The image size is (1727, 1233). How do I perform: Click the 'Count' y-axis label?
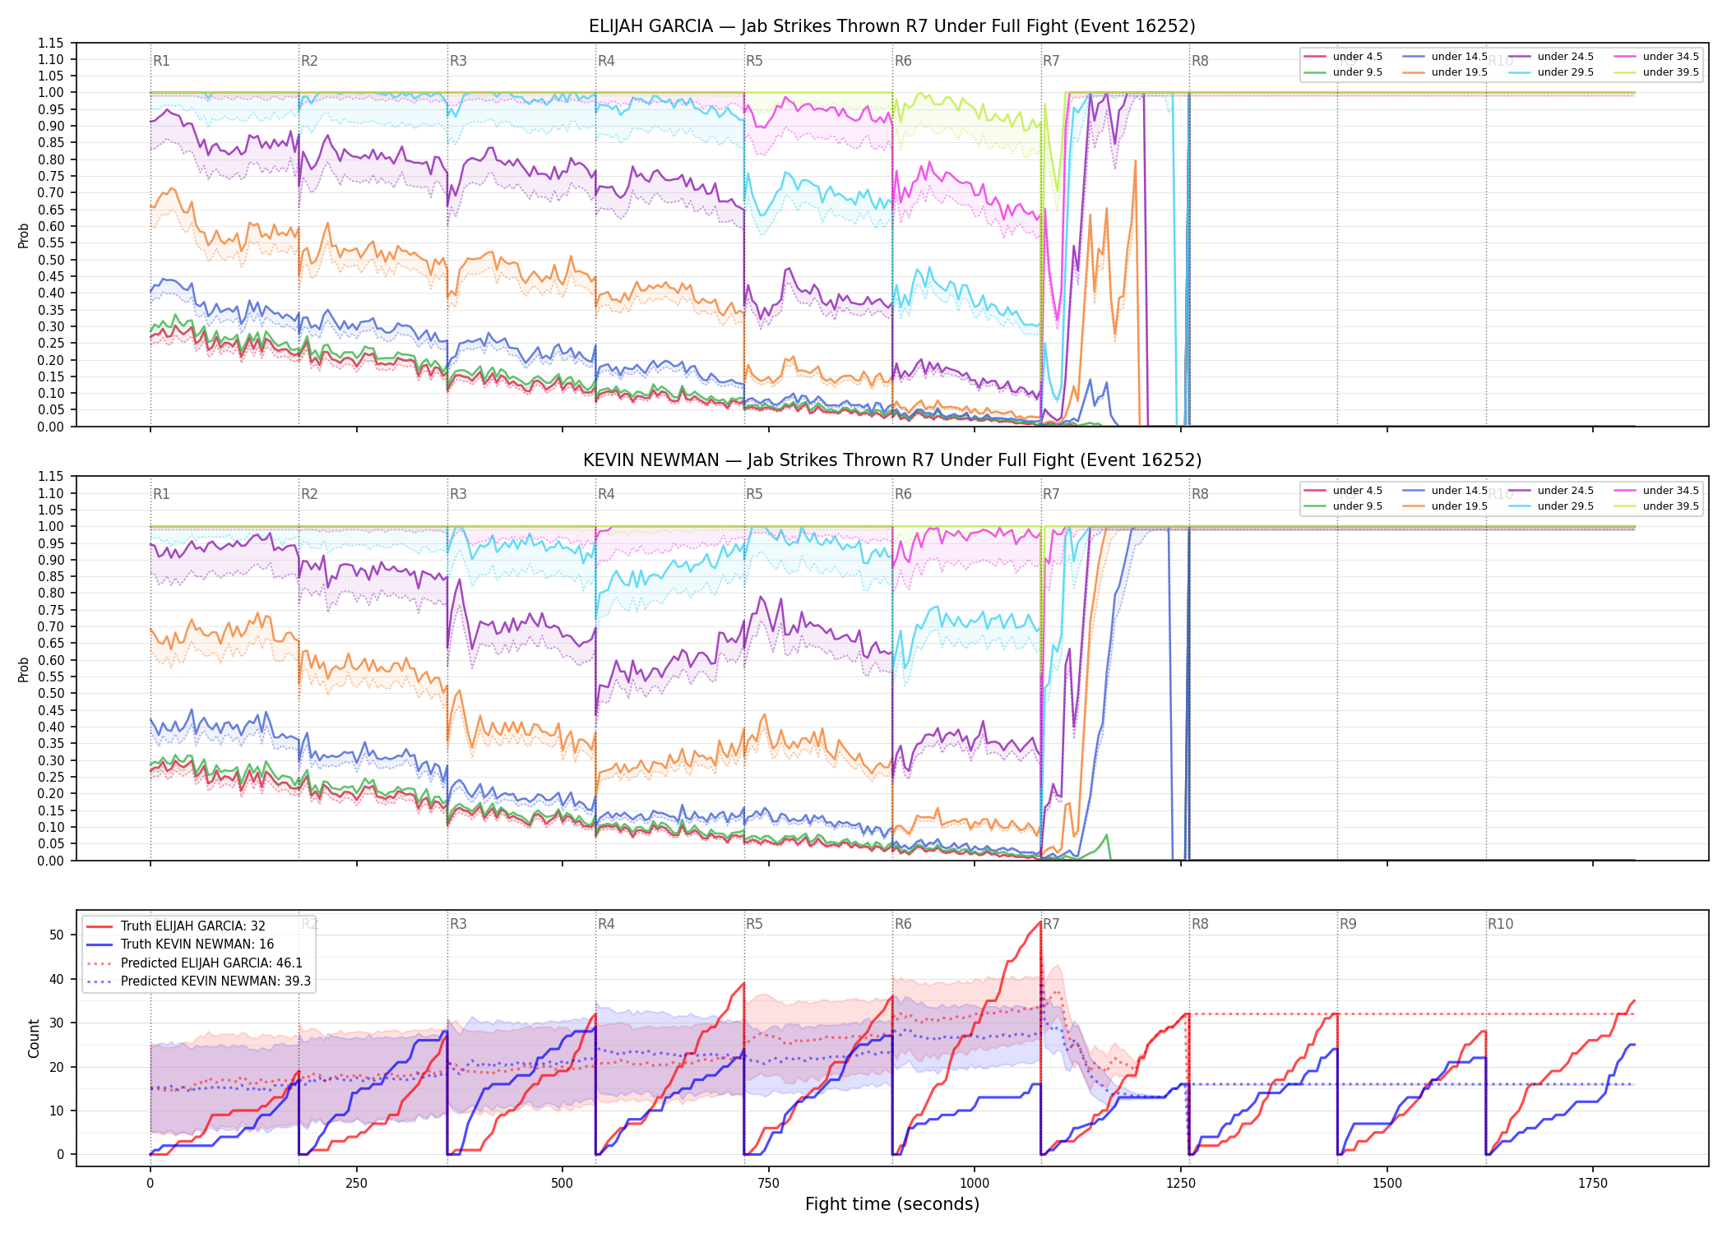pyautogui.click(x=34, y=1038)
